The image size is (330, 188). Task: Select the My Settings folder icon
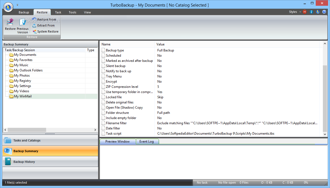pos(12,86)
